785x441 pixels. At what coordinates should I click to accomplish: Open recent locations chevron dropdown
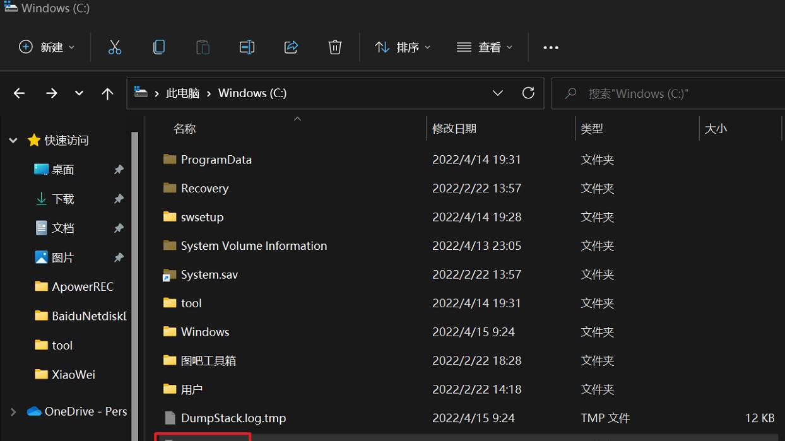pos(79,93)
